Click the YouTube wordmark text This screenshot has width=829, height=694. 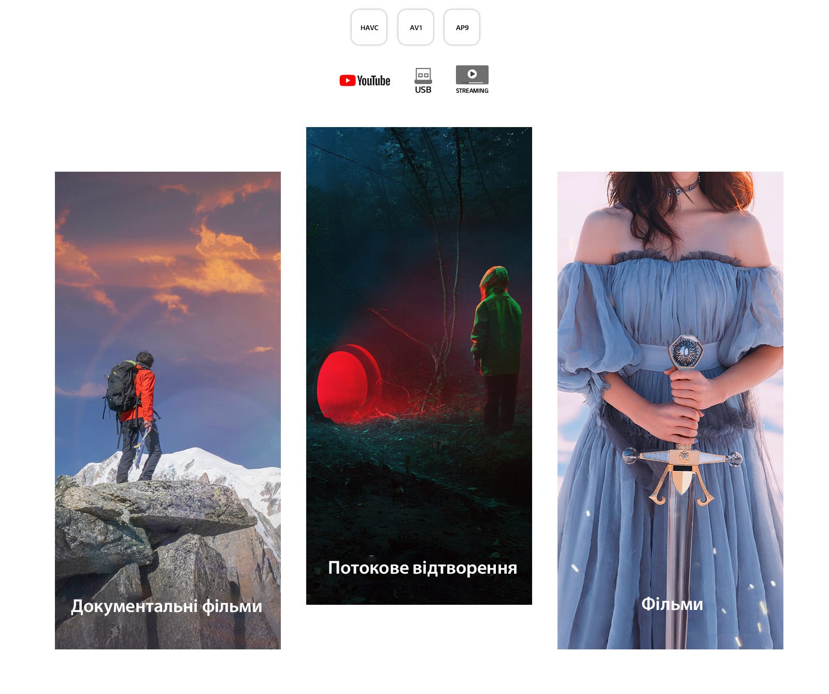click(x=374, y=81)
